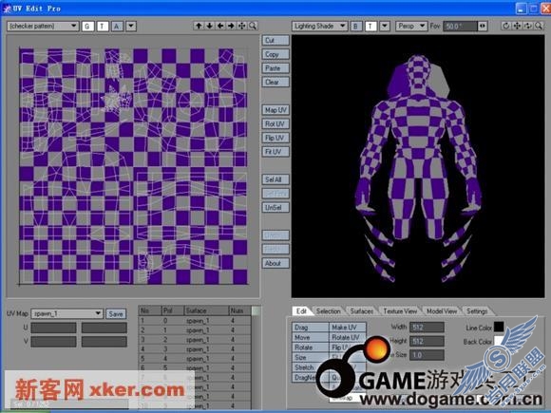Viewport: 551px width, 413px height.
Task: Open the checker pattern dropdown
Action: coord(43,26)
